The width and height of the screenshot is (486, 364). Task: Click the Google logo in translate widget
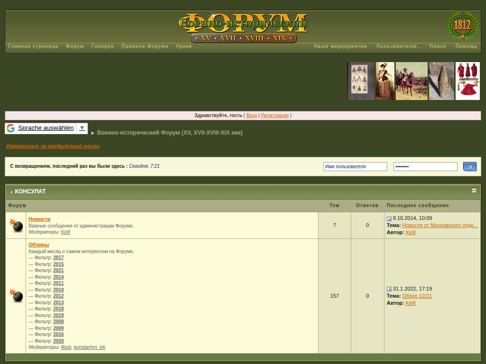[x=10, y=128]
